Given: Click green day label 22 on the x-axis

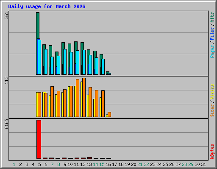Looking at the screenshot, I should point(146,164).
